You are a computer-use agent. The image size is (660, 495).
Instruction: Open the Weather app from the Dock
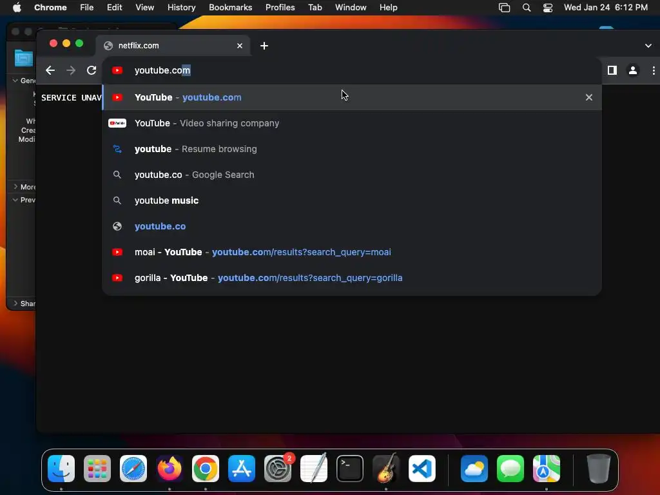(x=474, y=468)
